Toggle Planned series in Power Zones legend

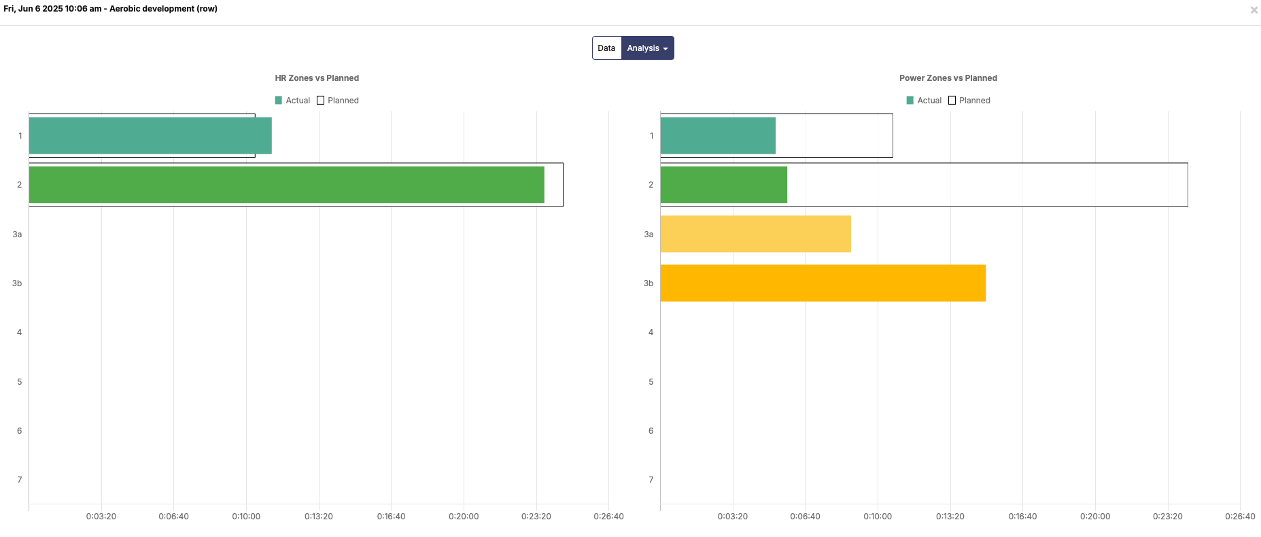point(969,101)
